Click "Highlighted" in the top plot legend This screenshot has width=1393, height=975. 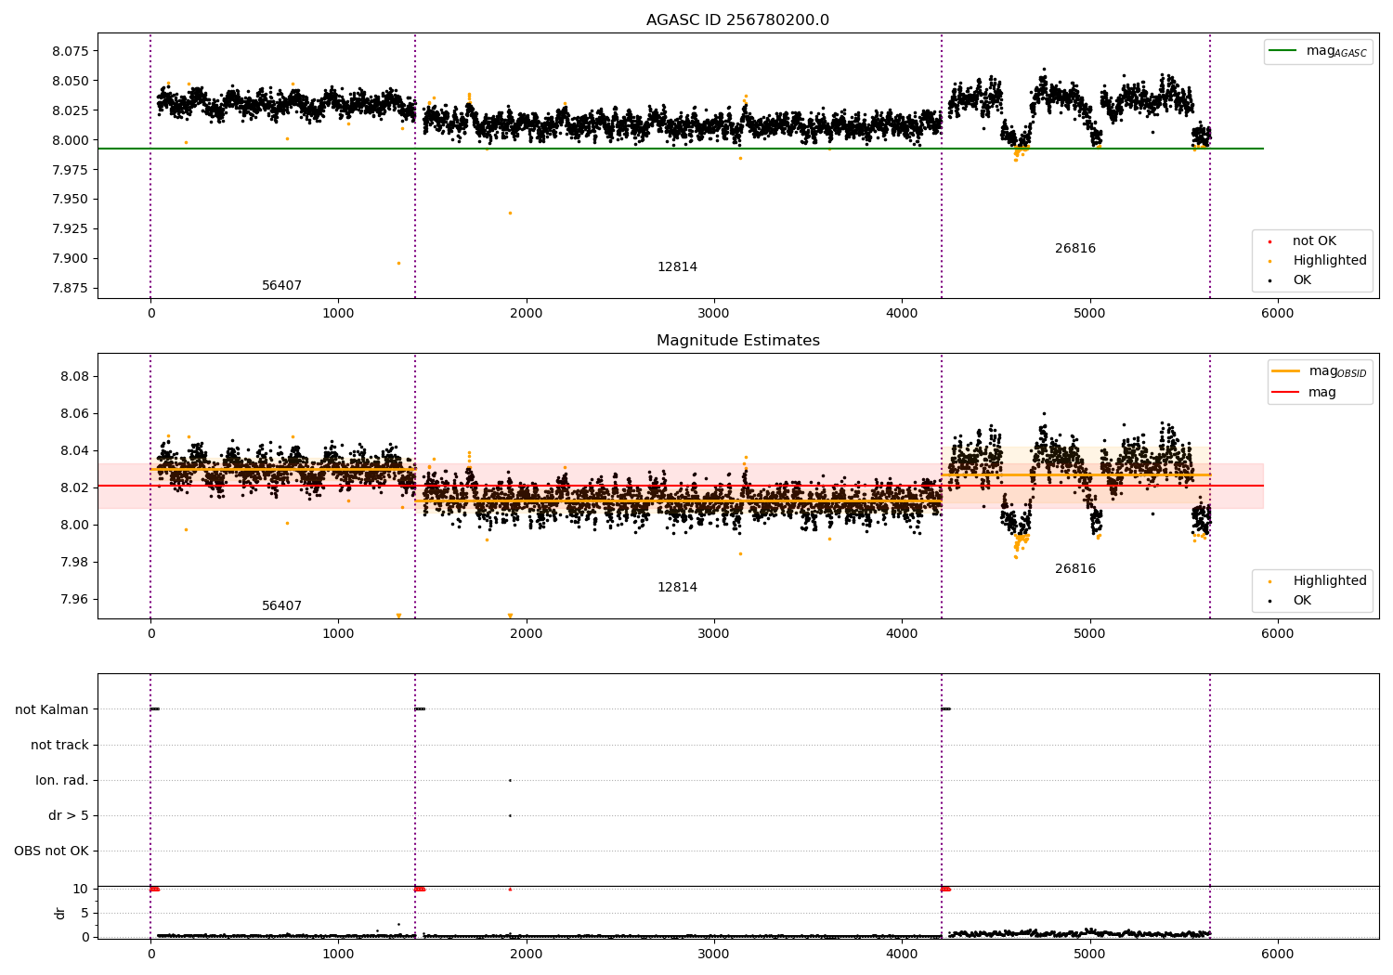coord(1330,261)
